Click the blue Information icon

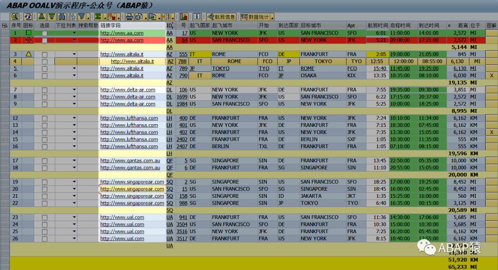tap(197, 17)
